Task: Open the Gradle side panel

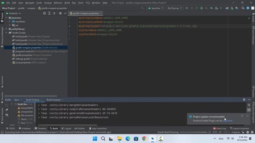Action: tap(253, 17)
